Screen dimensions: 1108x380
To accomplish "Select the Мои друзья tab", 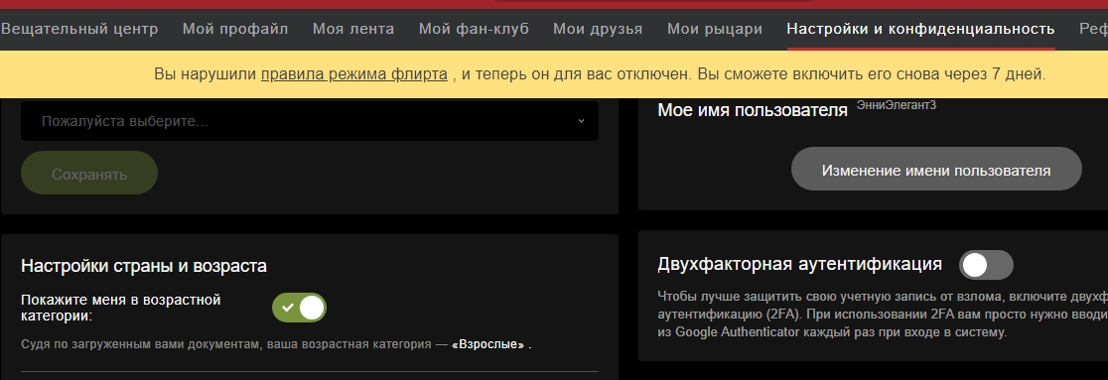I will point(598,29).
